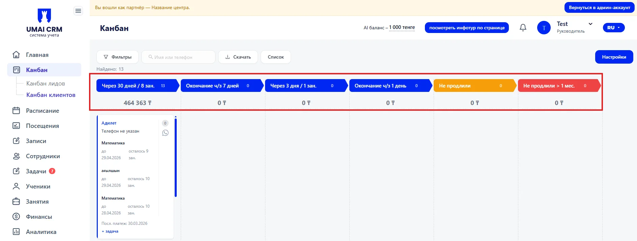Click the Расписание calendar icon
Image resolution: width=637 pixels, height=241 pixels.
click(16, 110)
